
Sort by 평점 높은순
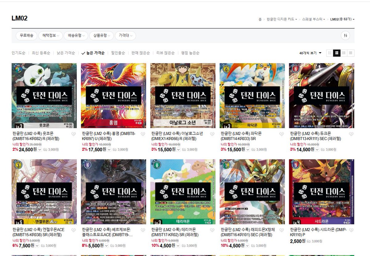190,53
